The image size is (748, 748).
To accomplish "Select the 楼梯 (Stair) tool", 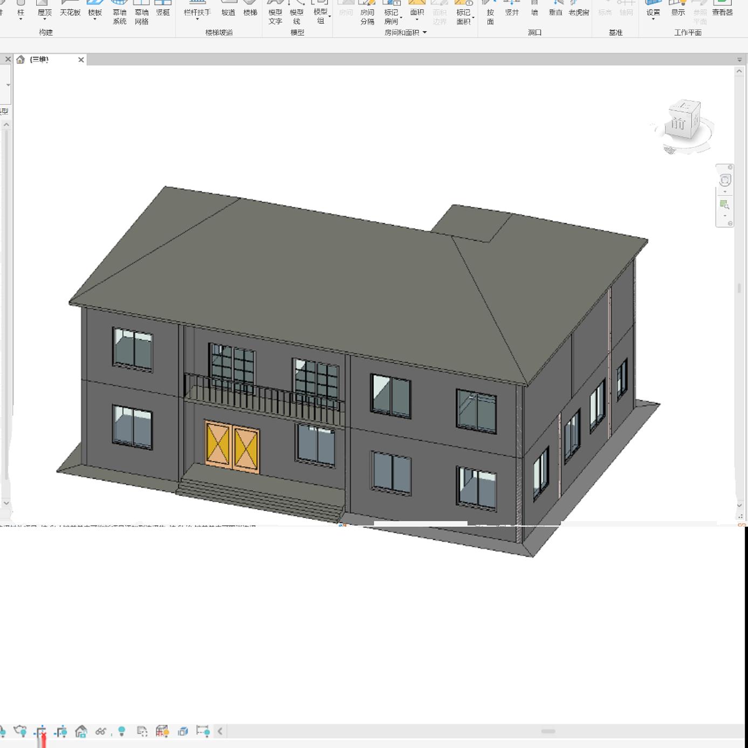I will [x=250, y=11].
